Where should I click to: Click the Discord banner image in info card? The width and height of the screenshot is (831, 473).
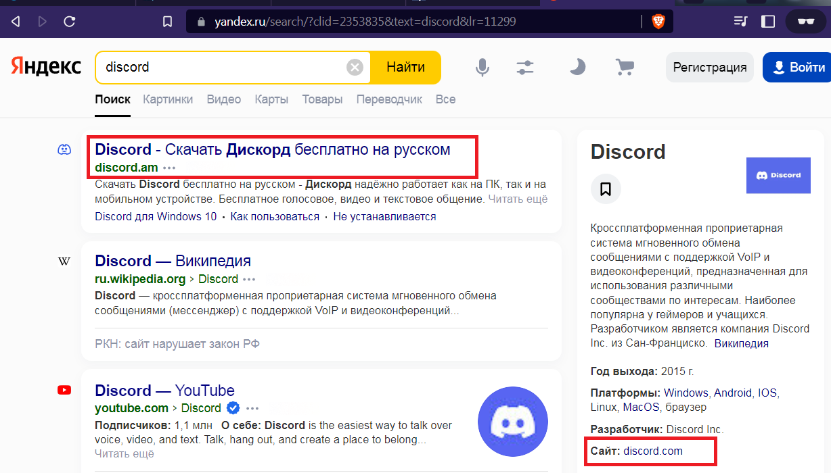click(x=778, y=176)
